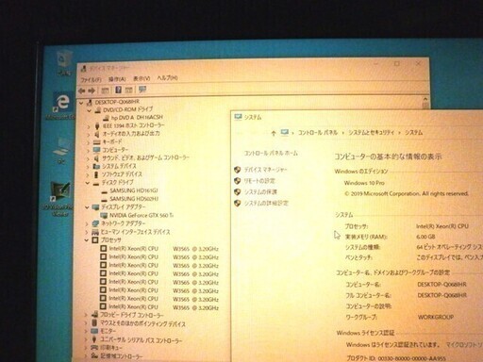Click システムの詳細設定 link
This screenshot has height=362, width=483.
click(266, 203)
